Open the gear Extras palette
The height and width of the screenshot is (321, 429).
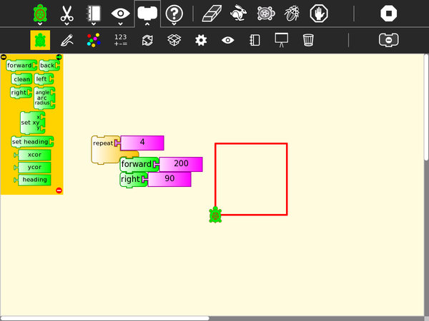click(x=201, y=40)
